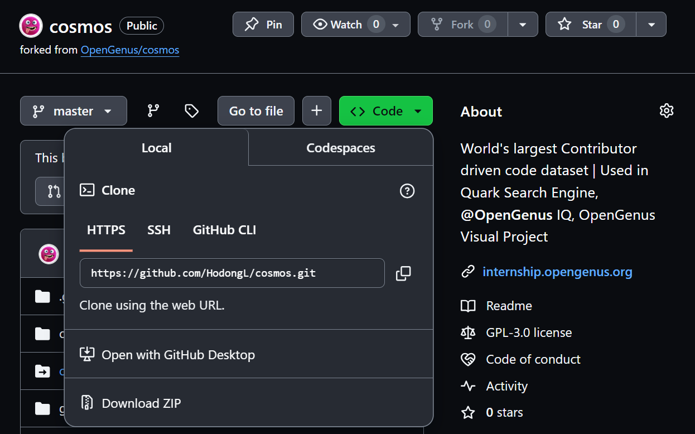Click Download ZIP

coord(249,403)
